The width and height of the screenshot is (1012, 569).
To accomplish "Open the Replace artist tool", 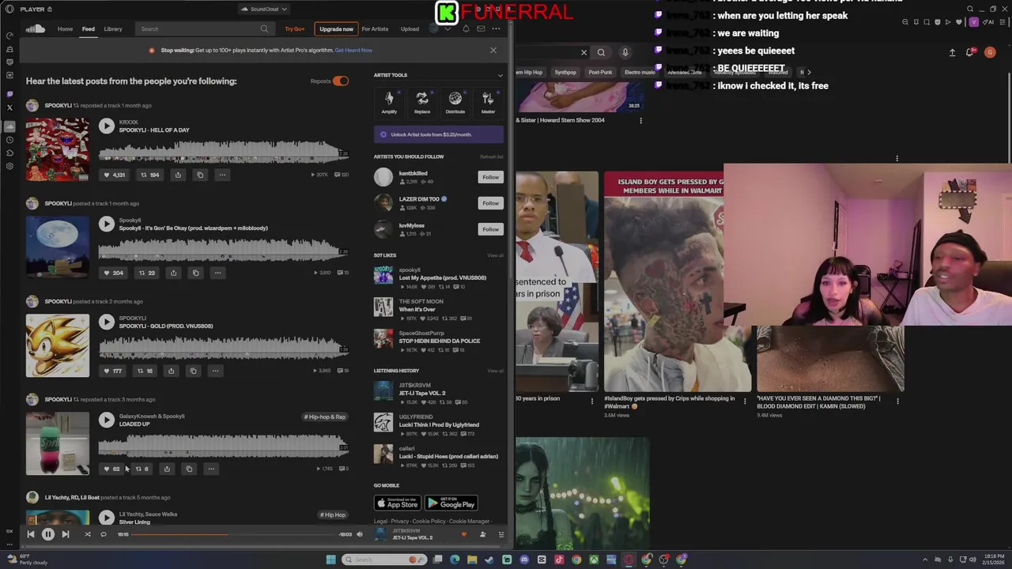I will [x=422, y=102].
